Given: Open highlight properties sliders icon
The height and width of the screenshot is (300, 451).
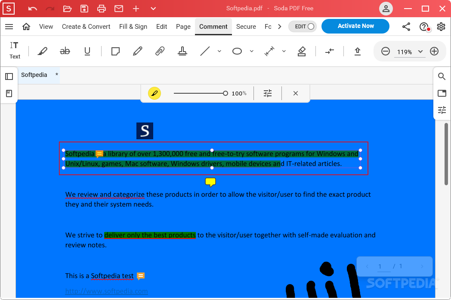Looking at the screenshot, I should pyautogui.click(x=268, y=93).
